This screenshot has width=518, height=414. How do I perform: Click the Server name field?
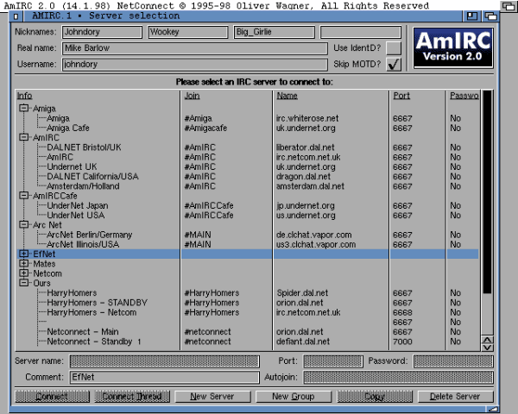point(165,361)
